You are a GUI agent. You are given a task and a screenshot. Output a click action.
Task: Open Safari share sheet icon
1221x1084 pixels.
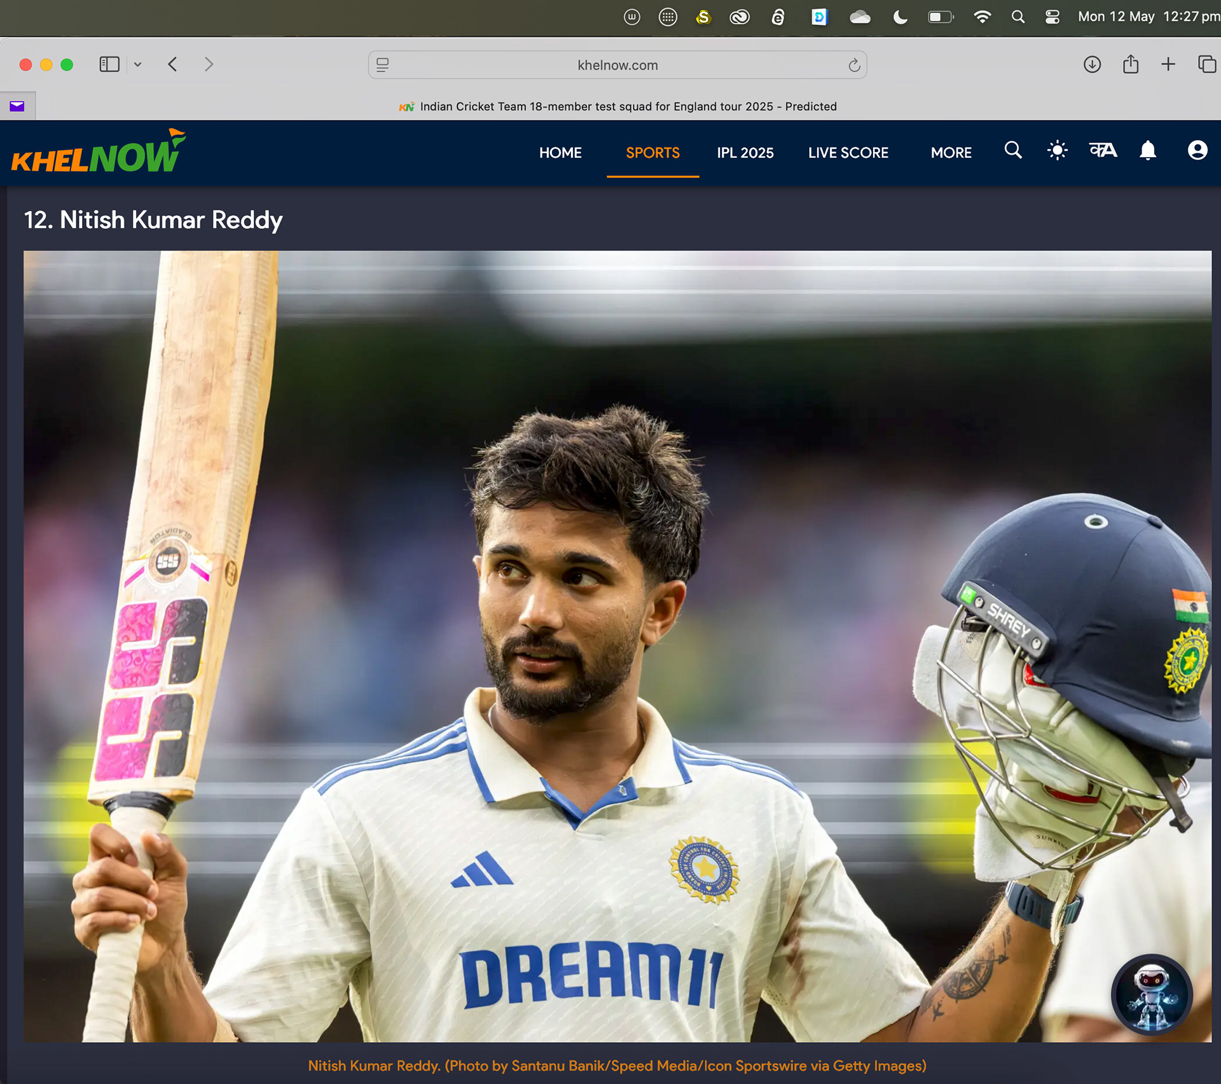point(1131,64)
